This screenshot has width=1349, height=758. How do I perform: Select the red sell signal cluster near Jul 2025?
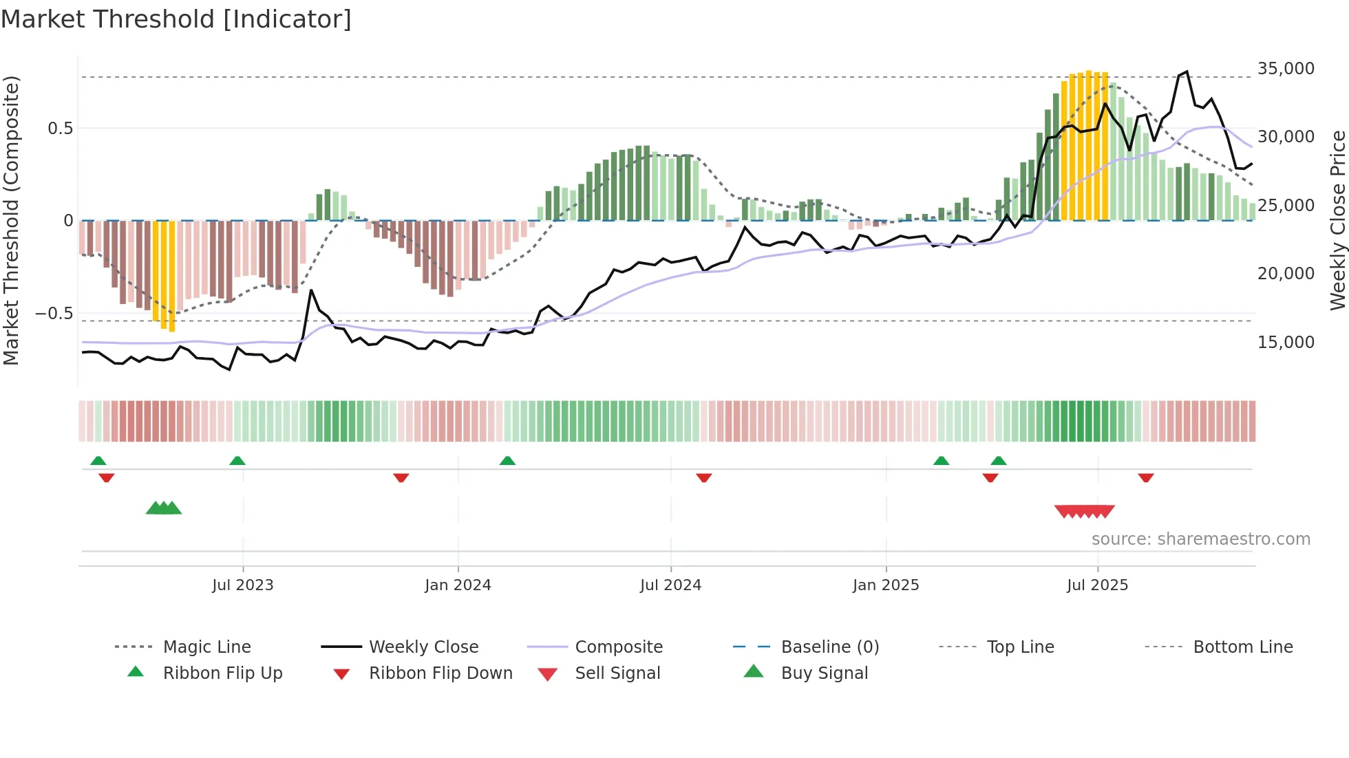(x=1084, y=511)
